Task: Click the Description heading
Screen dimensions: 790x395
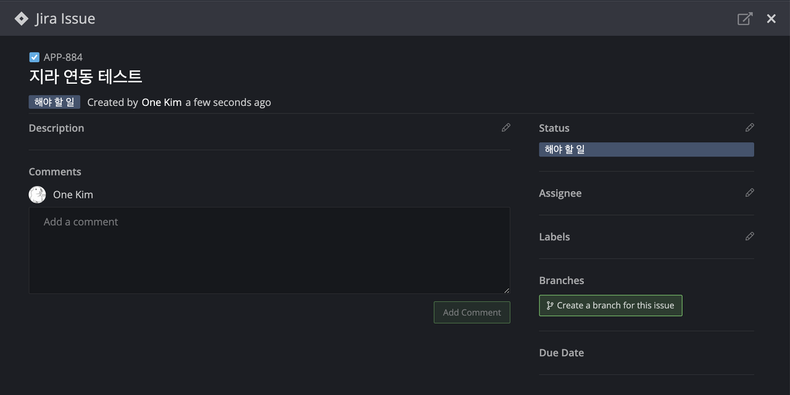Action: [56, 128]
